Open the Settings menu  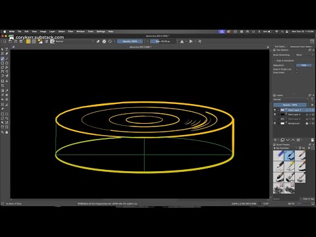[101, 32]
